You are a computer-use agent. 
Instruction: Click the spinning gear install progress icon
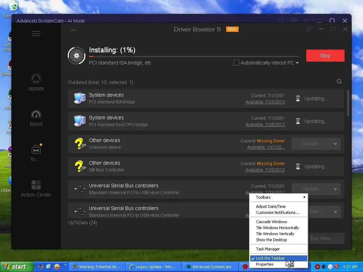(x=77, y=56)
